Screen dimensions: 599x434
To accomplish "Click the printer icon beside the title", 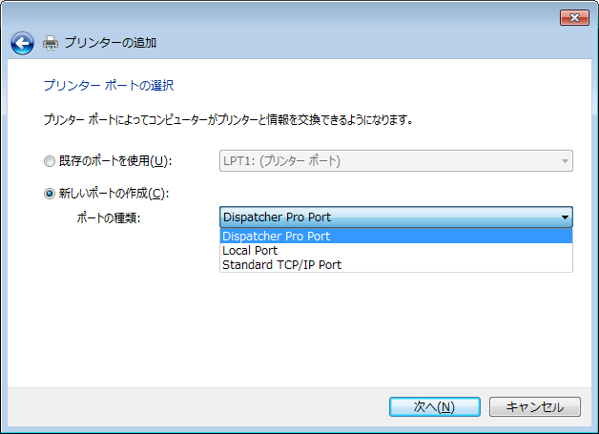I will pos(51,43).
